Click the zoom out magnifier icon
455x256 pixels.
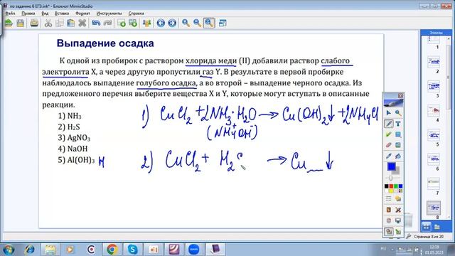point(198,23)
